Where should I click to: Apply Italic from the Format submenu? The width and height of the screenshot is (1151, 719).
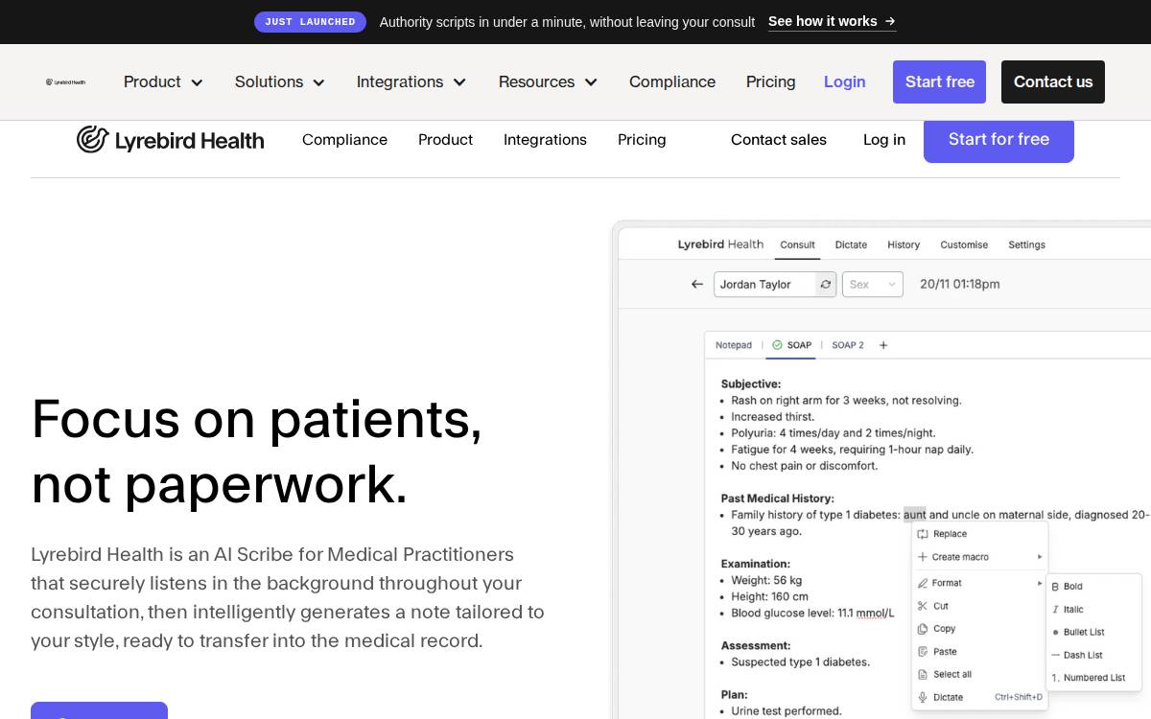pyautogui.click(x=1068, y=610)
